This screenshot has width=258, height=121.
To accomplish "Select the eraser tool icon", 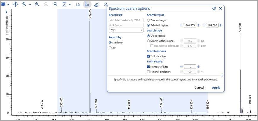I will tap(97, 4).
